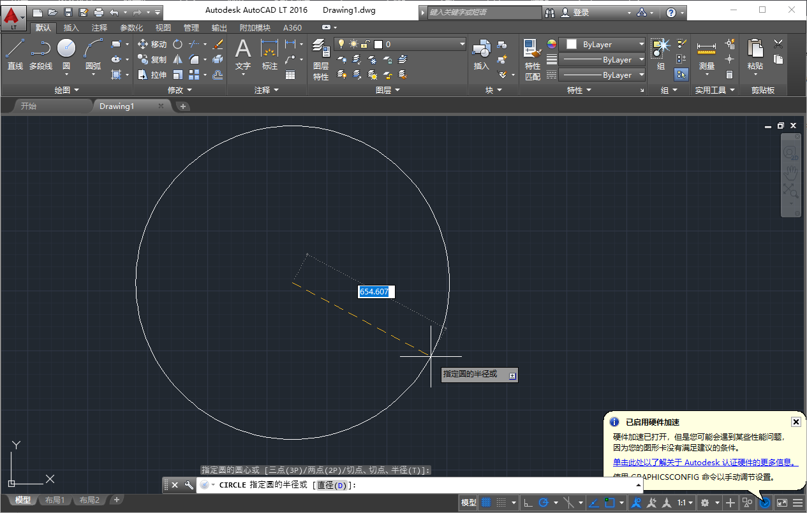
Task: Click the 粘贴 (Paste) icon
Action: 755,54
